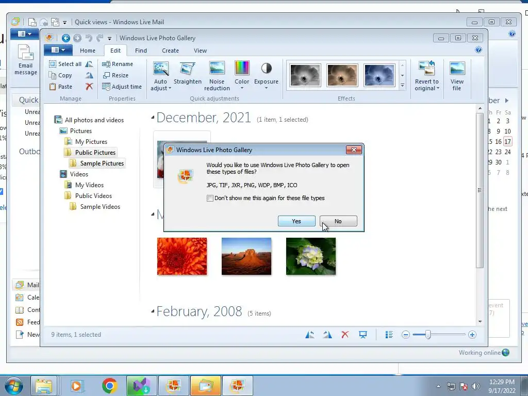
Task: Check 'Don't show me this again' checkbox
Action: pyautogui.click(x=210, y=198)
